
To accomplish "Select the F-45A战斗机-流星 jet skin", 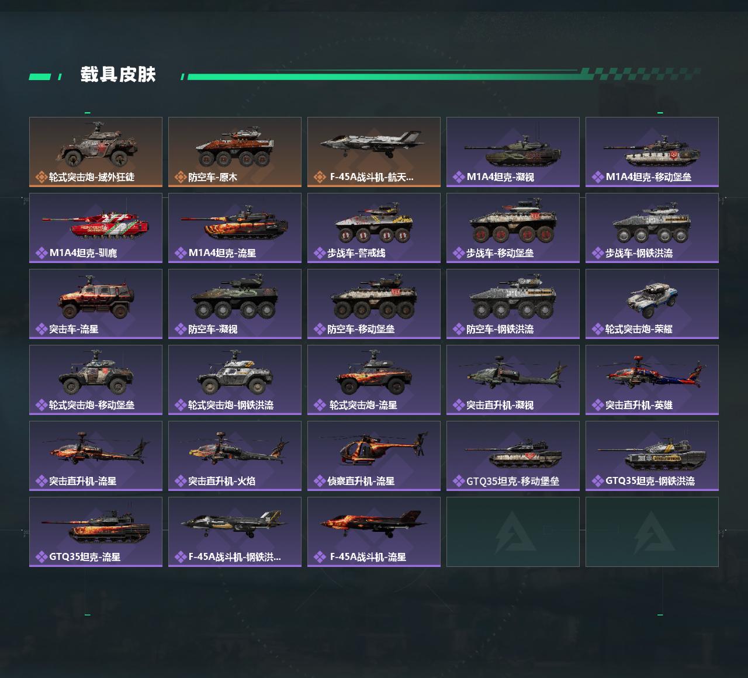I will pyautogui.click(x=374, y=532).
